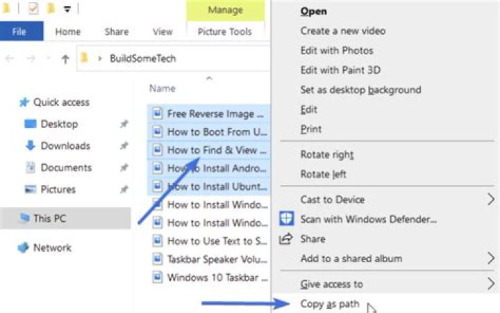Click the Downloads arrow icon
Image resolution: width=500 pixels, height=313 pixels.
(31, 145)
